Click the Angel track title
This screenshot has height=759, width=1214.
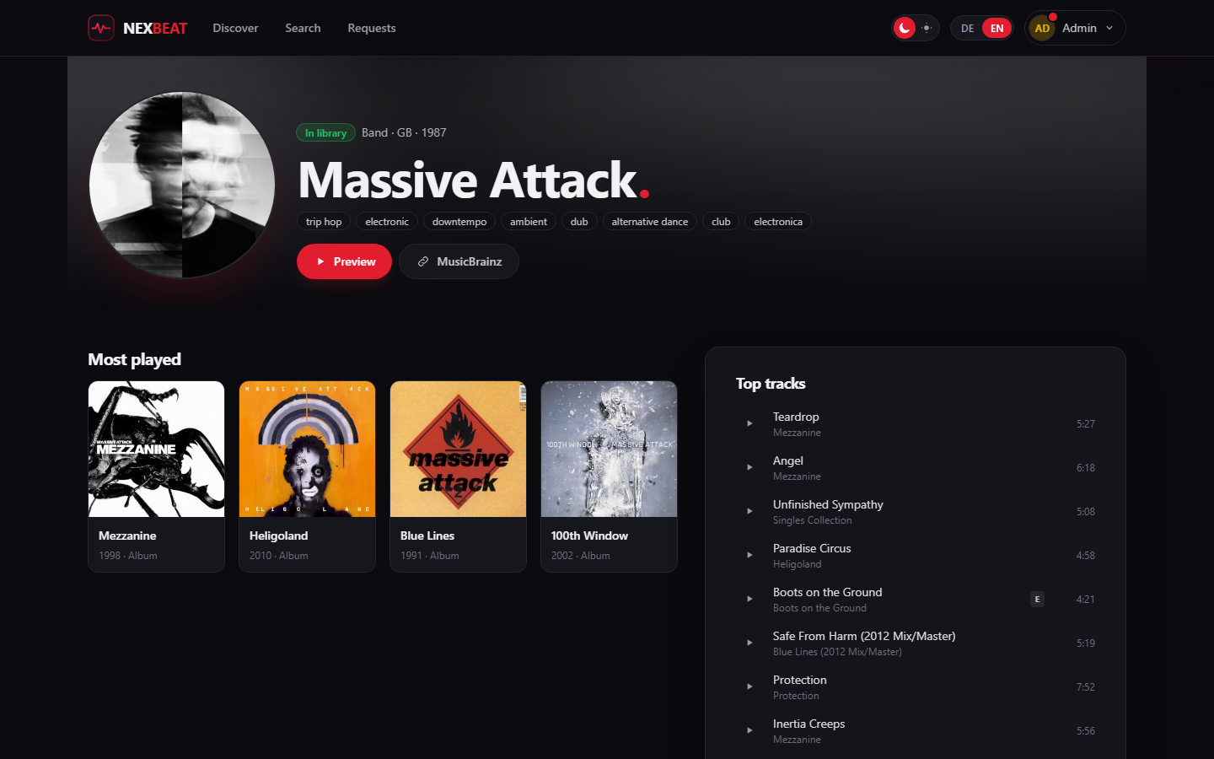(788, 460)
